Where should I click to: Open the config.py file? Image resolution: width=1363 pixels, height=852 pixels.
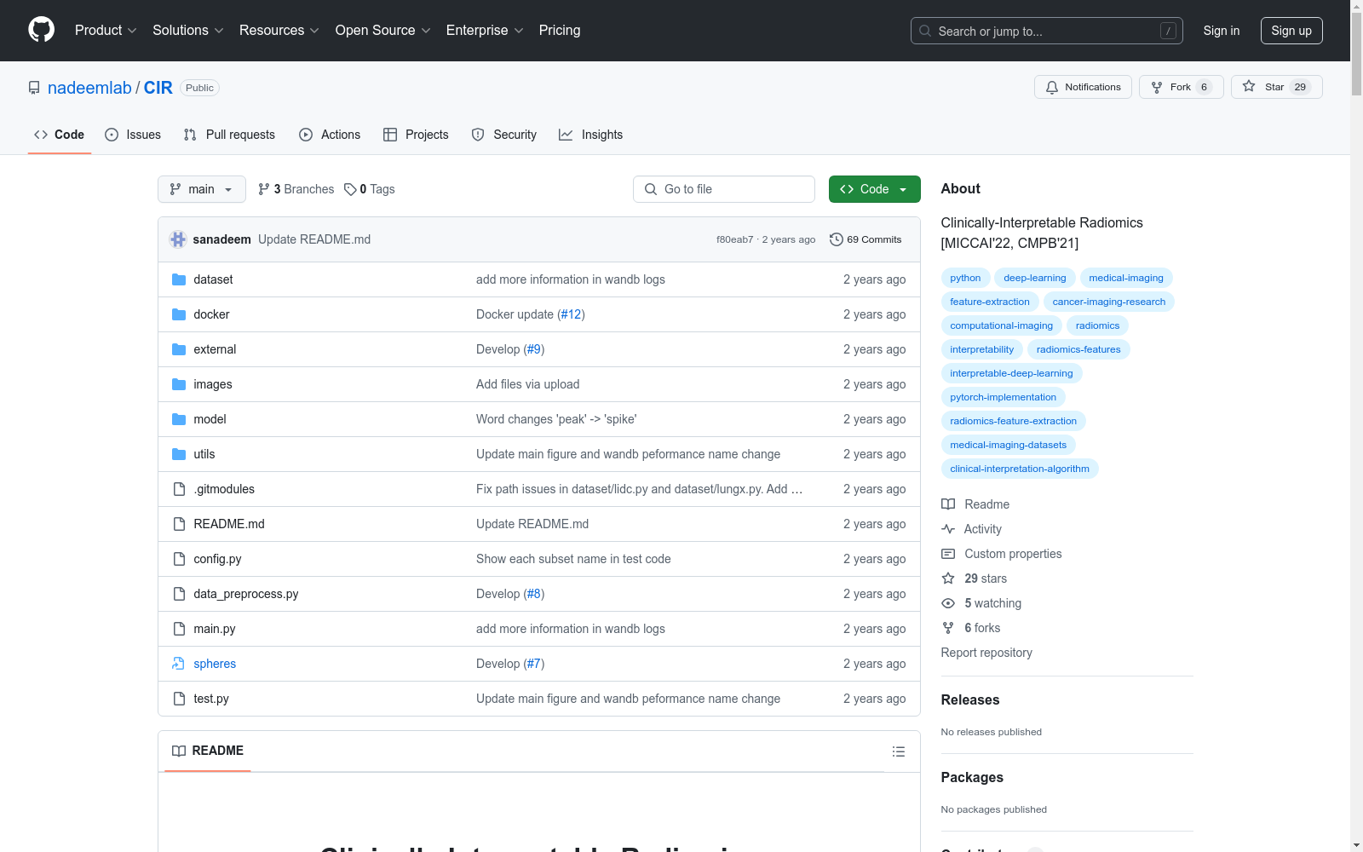(217, 559)
